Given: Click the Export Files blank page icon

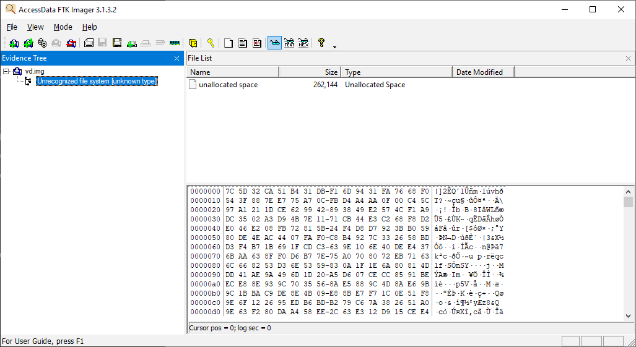Looking at the screenshot, I should point(229,43).
